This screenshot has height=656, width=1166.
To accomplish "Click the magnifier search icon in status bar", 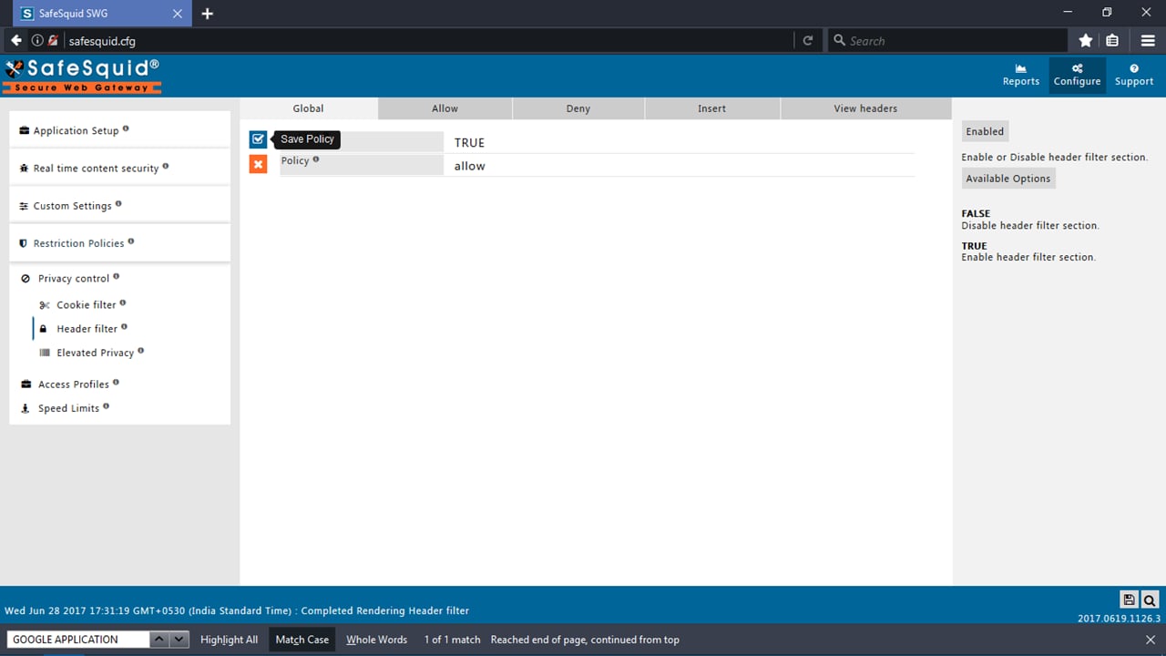I will 1150,600.
